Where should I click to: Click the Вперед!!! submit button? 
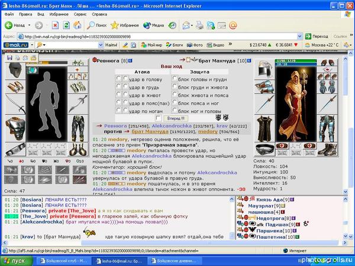pos(176,118)
